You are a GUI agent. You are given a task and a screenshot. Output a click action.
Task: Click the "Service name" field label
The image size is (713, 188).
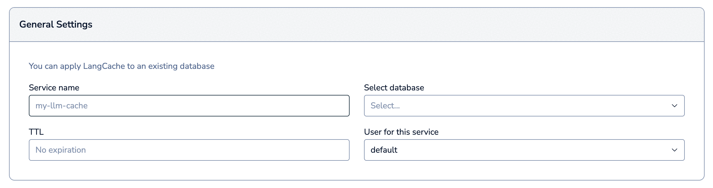(x=54, y=88)
